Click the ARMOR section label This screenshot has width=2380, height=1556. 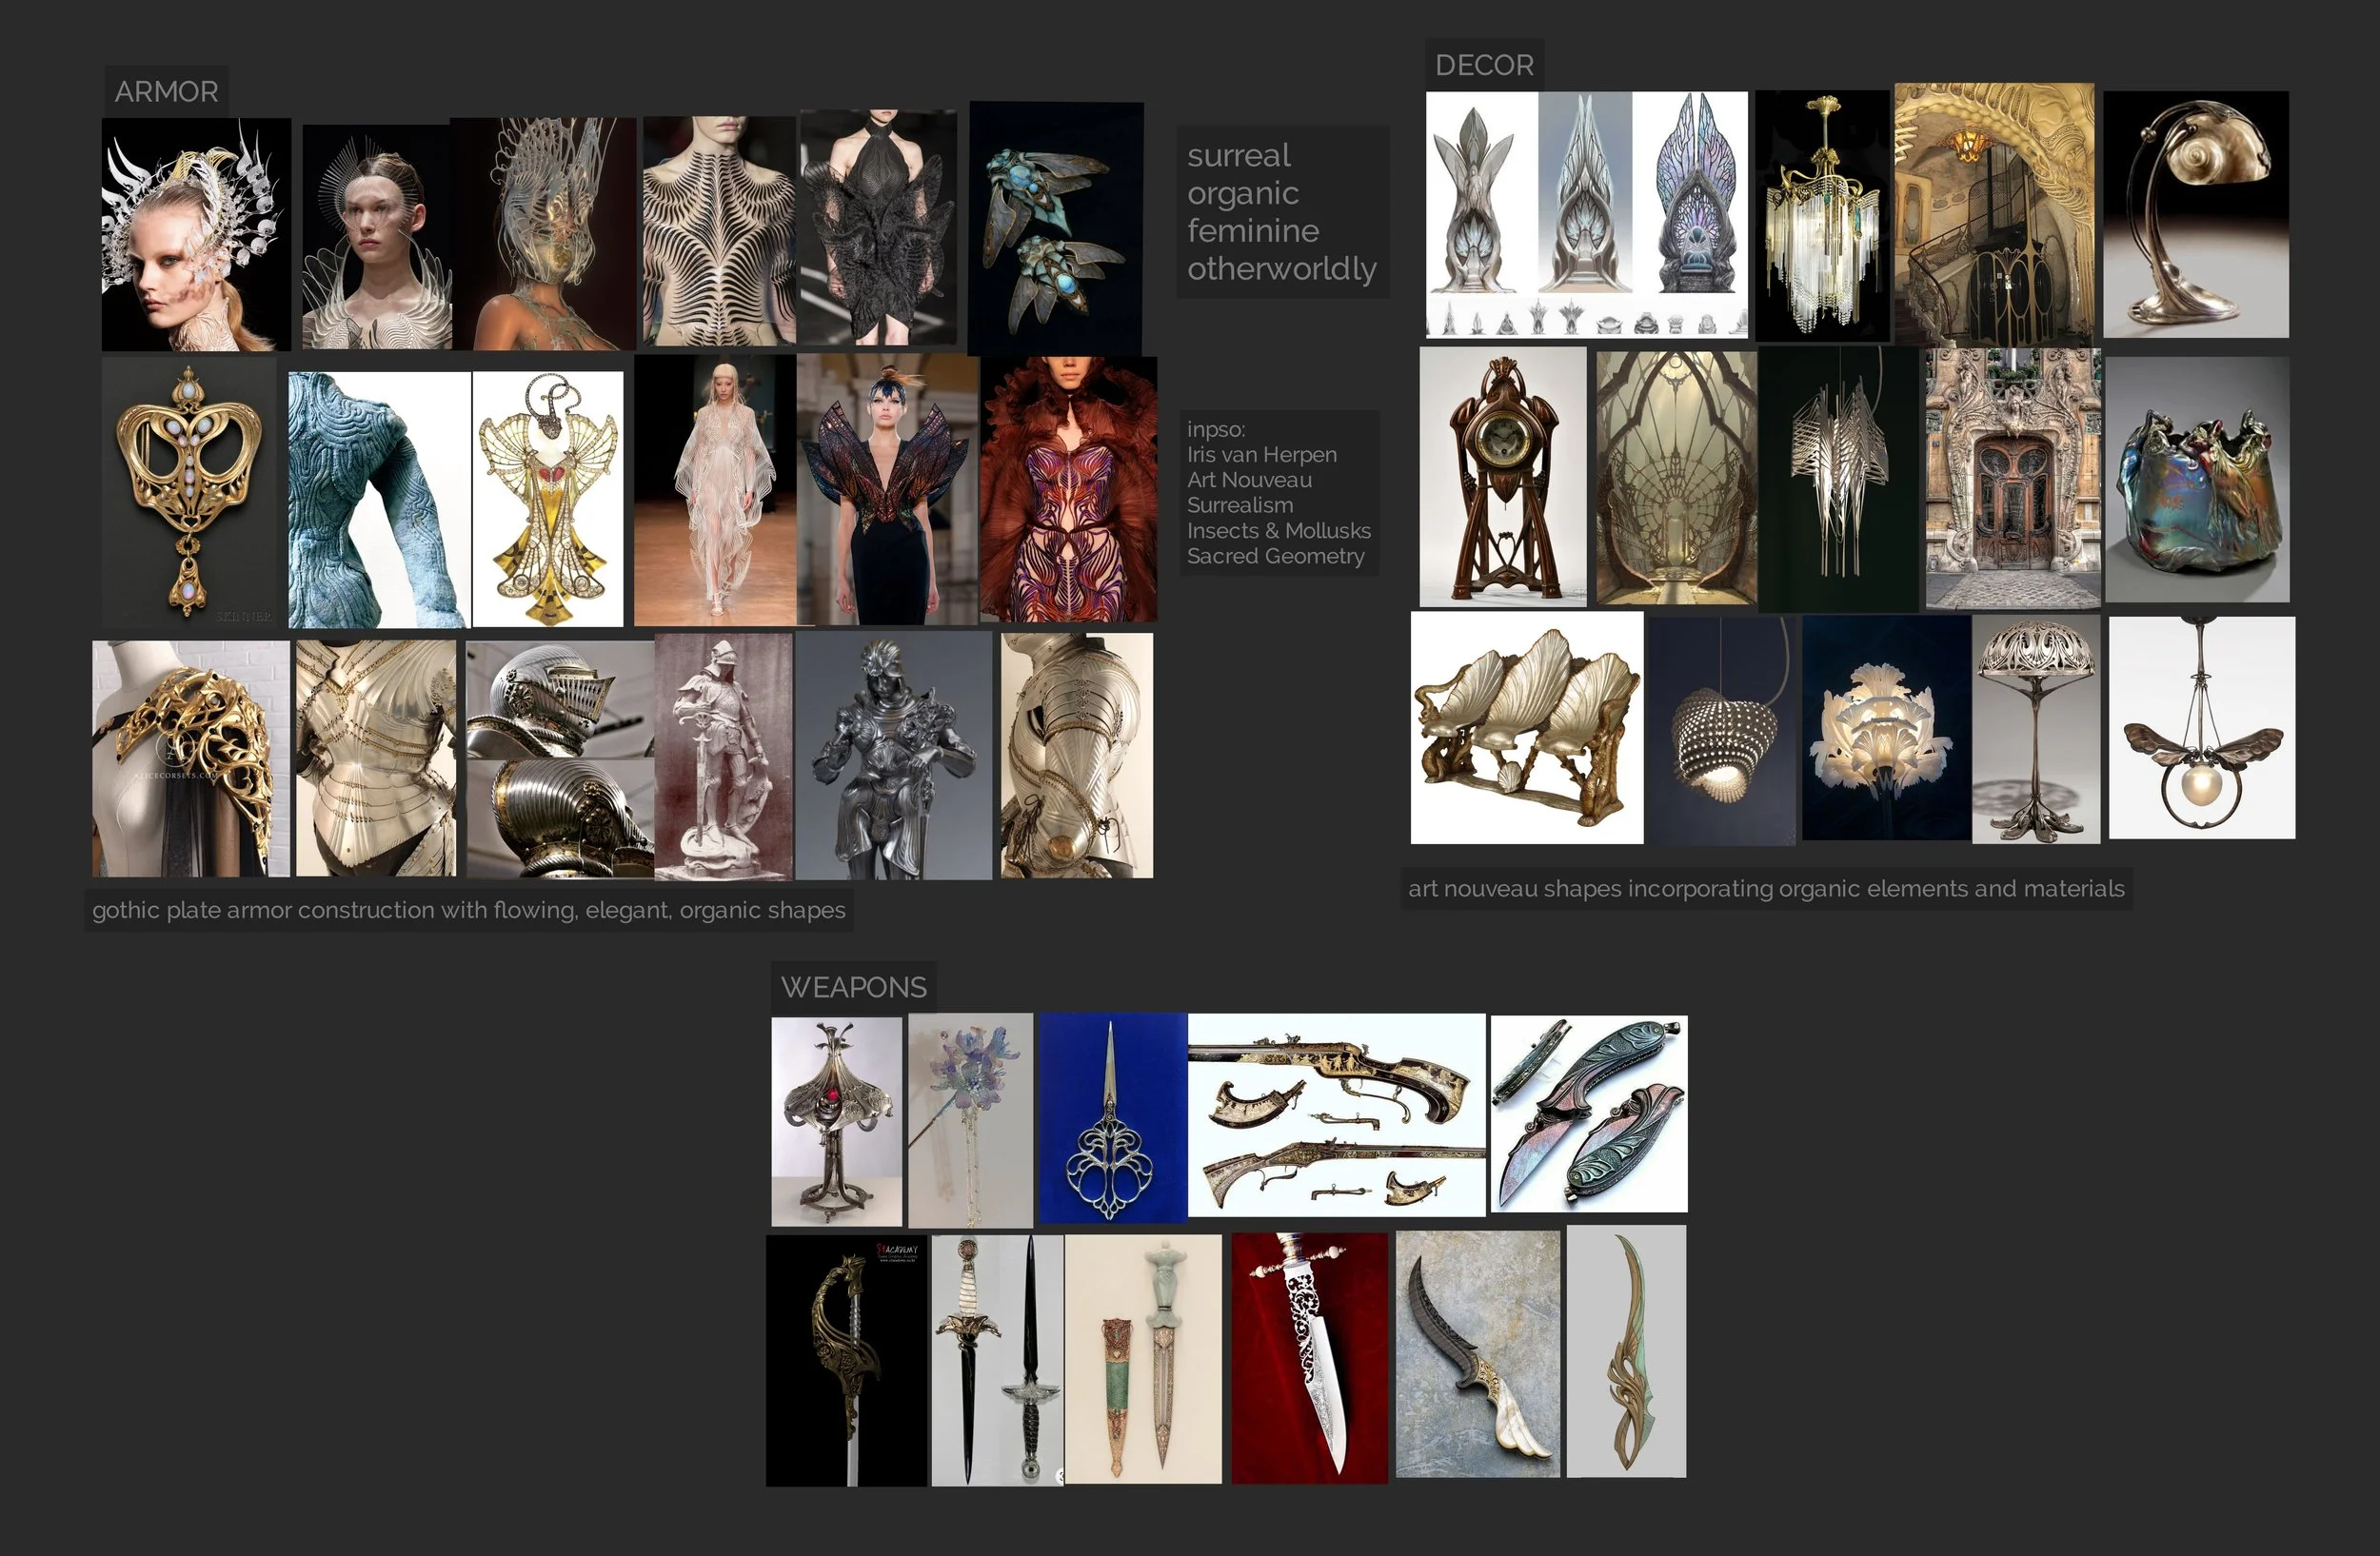[x=166, y=92]
